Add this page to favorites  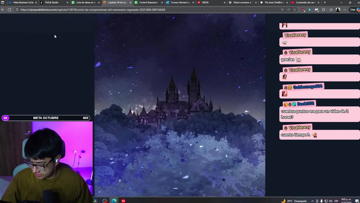295,10
